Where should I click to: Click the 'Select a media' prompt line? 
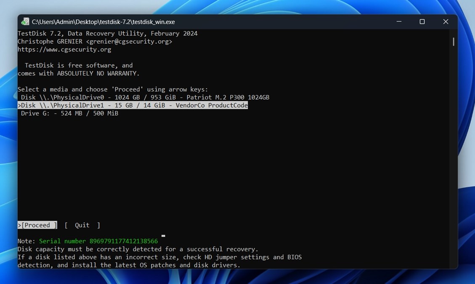(x=113, y=89)
